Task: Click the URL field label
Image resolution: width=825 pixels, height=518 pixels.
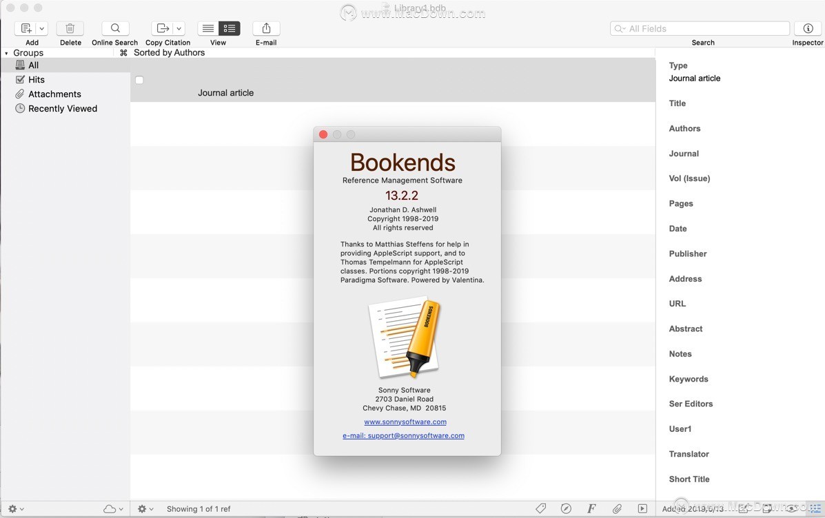Action: (677, 304)
